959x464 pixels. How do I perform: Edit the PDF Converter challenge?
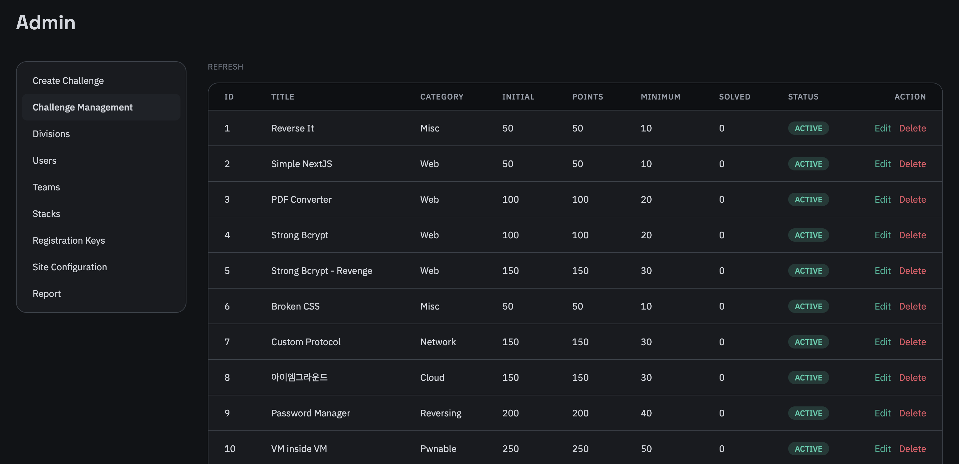(x=882, y=199)
